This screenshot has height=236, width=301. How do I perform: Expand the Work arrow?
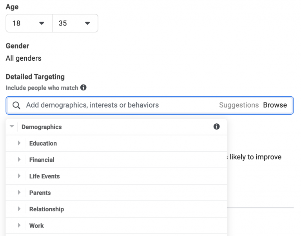pos(19,225)
